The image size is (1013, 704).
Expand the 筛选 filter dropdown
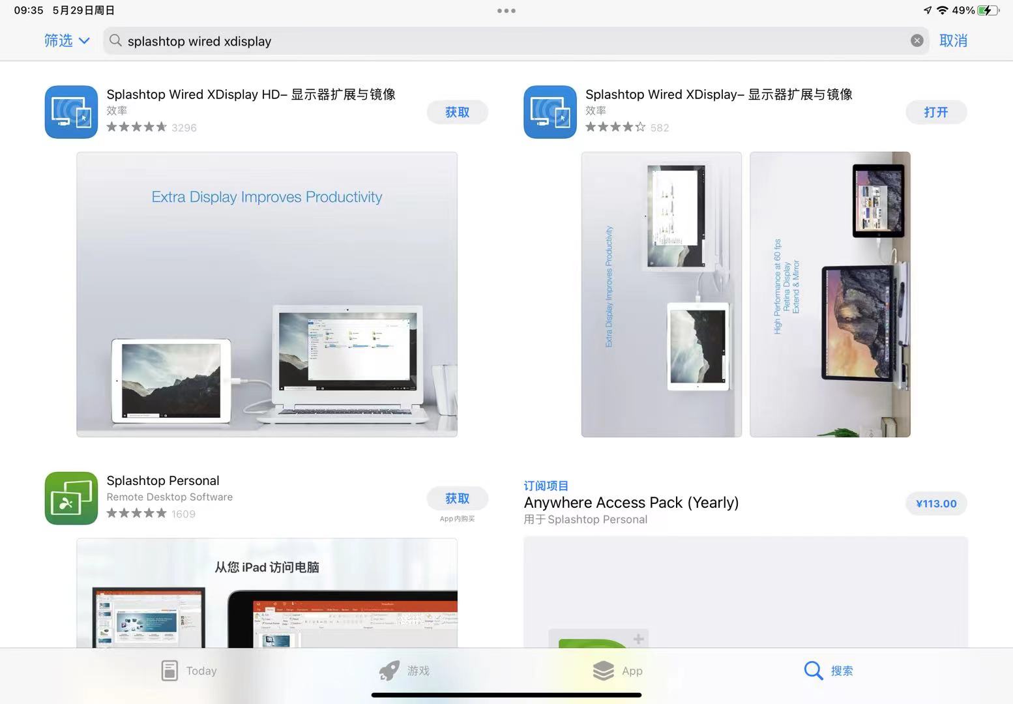click(66, 40)
